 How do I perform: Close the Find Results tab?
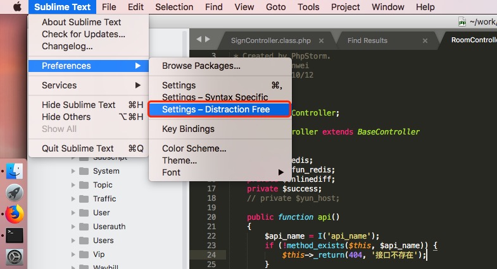[425, 41]
